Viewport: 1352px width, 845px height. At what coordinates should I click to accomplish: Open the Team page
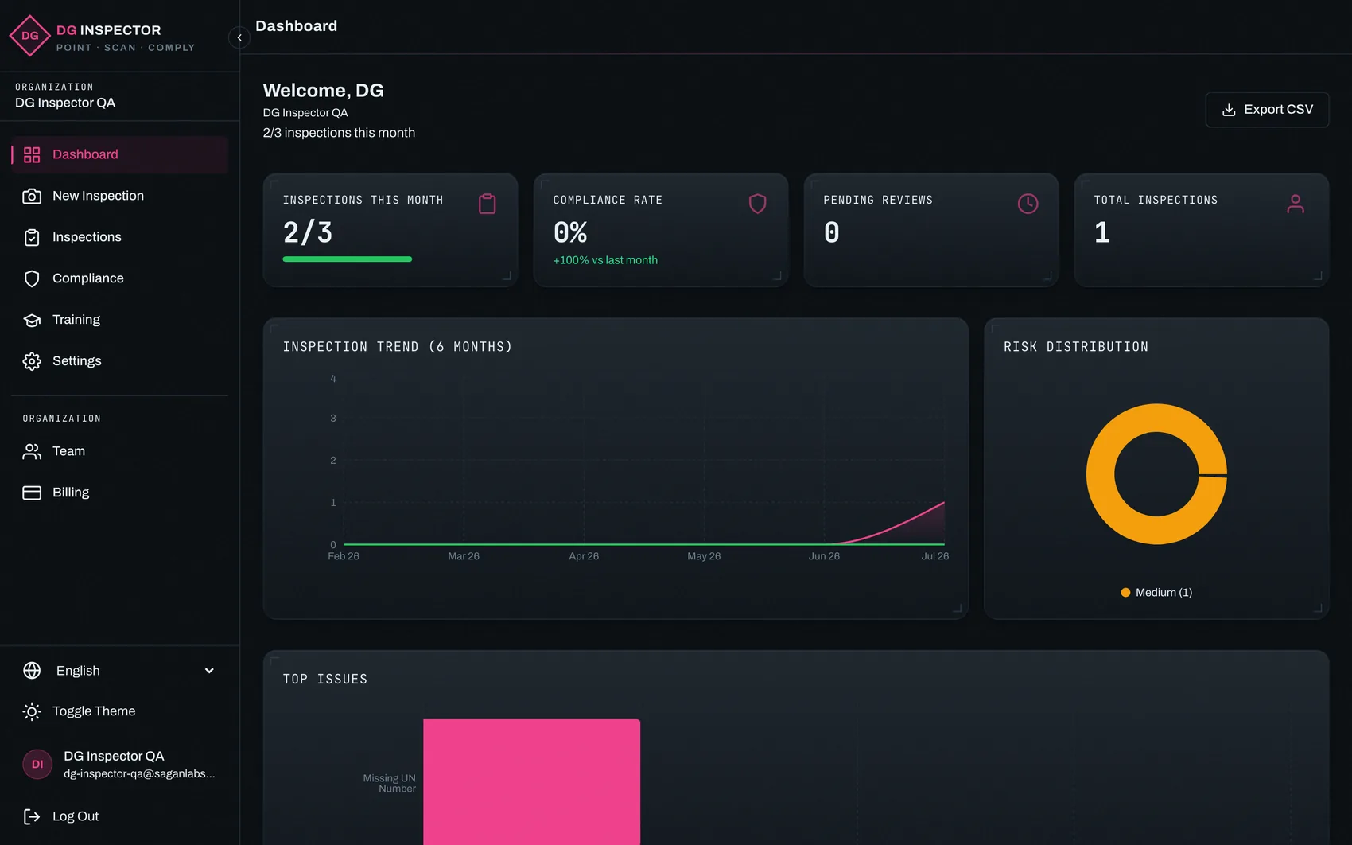(120, 451)
